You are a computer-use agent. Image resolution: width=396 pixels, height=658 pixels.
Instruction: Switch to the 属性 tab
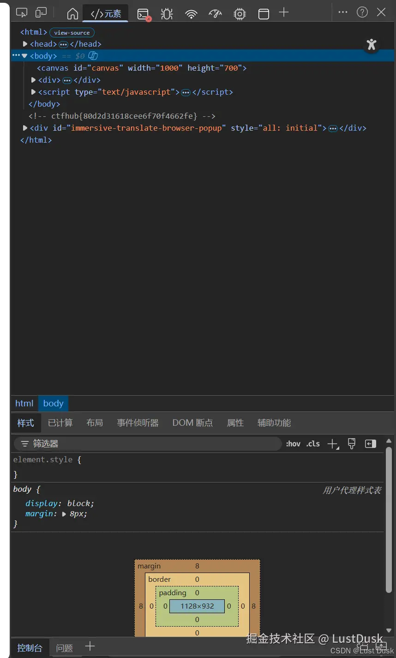[x=235, y=423]
